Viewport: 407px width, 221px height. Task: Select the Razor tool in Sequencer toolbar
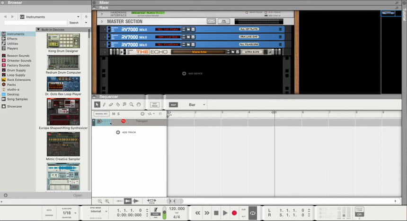tap(118, 104)
